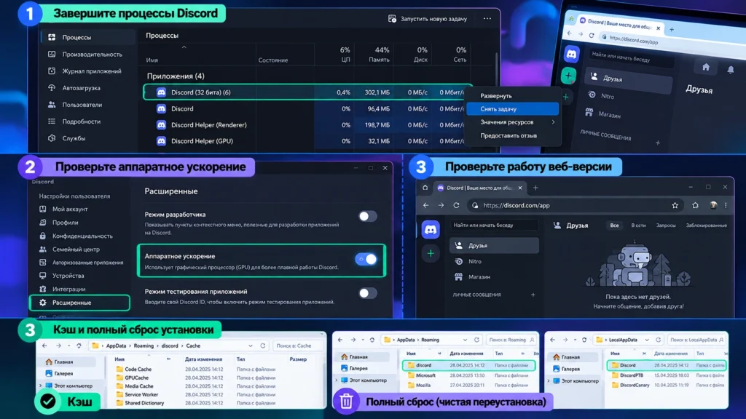Screen dimensions: 746x419
Task: Click browser back arrow in web version window
Action: [425, 206]
